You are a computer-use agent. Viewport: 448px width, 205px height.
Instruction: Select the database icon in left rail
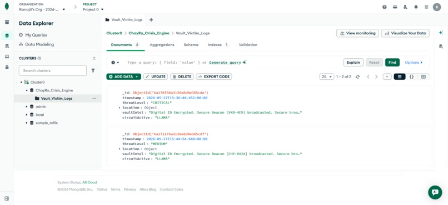[7, 35]
